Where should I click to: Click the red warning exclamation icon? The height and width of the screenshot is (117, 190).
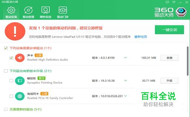tap(15, 31)
